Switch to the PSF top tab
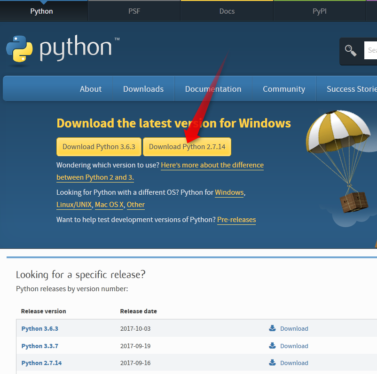 point(134,11)
